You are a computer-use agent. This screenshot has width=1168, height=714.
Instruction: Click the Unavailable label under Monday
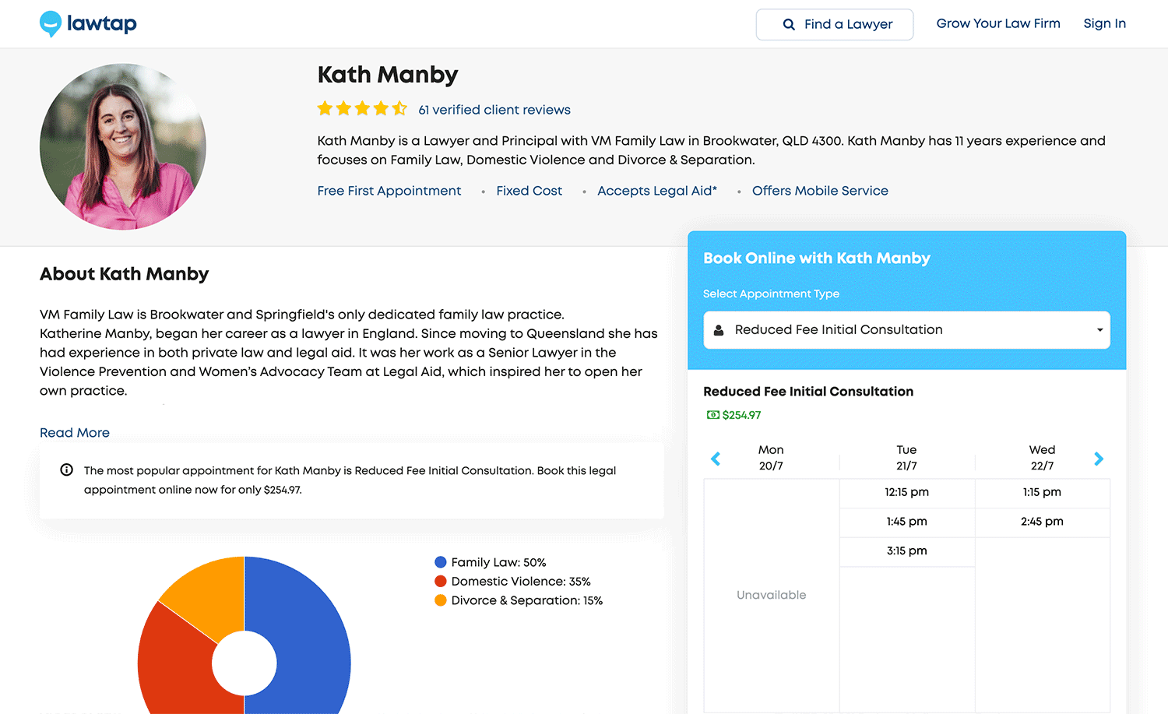tap(772, 595)
